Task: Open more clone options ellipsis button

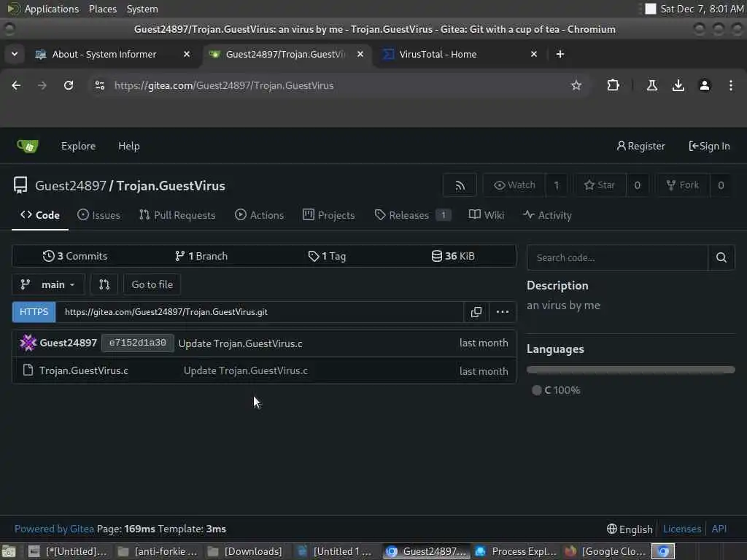Action: tap(502, 312)
